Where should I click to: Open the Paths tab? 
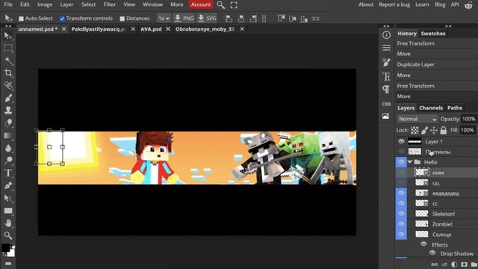pyautogui.click(x=455, y=108)
